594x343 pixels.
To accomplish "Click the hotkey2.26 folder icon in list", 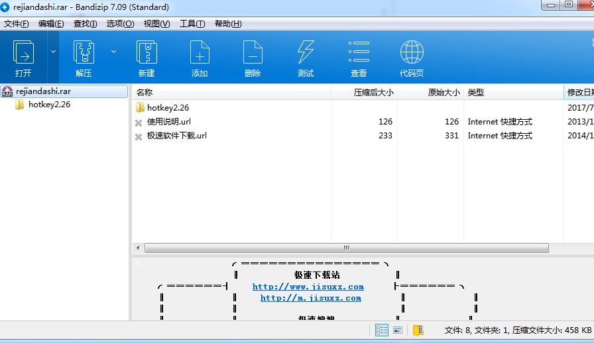I will point(140,107).
